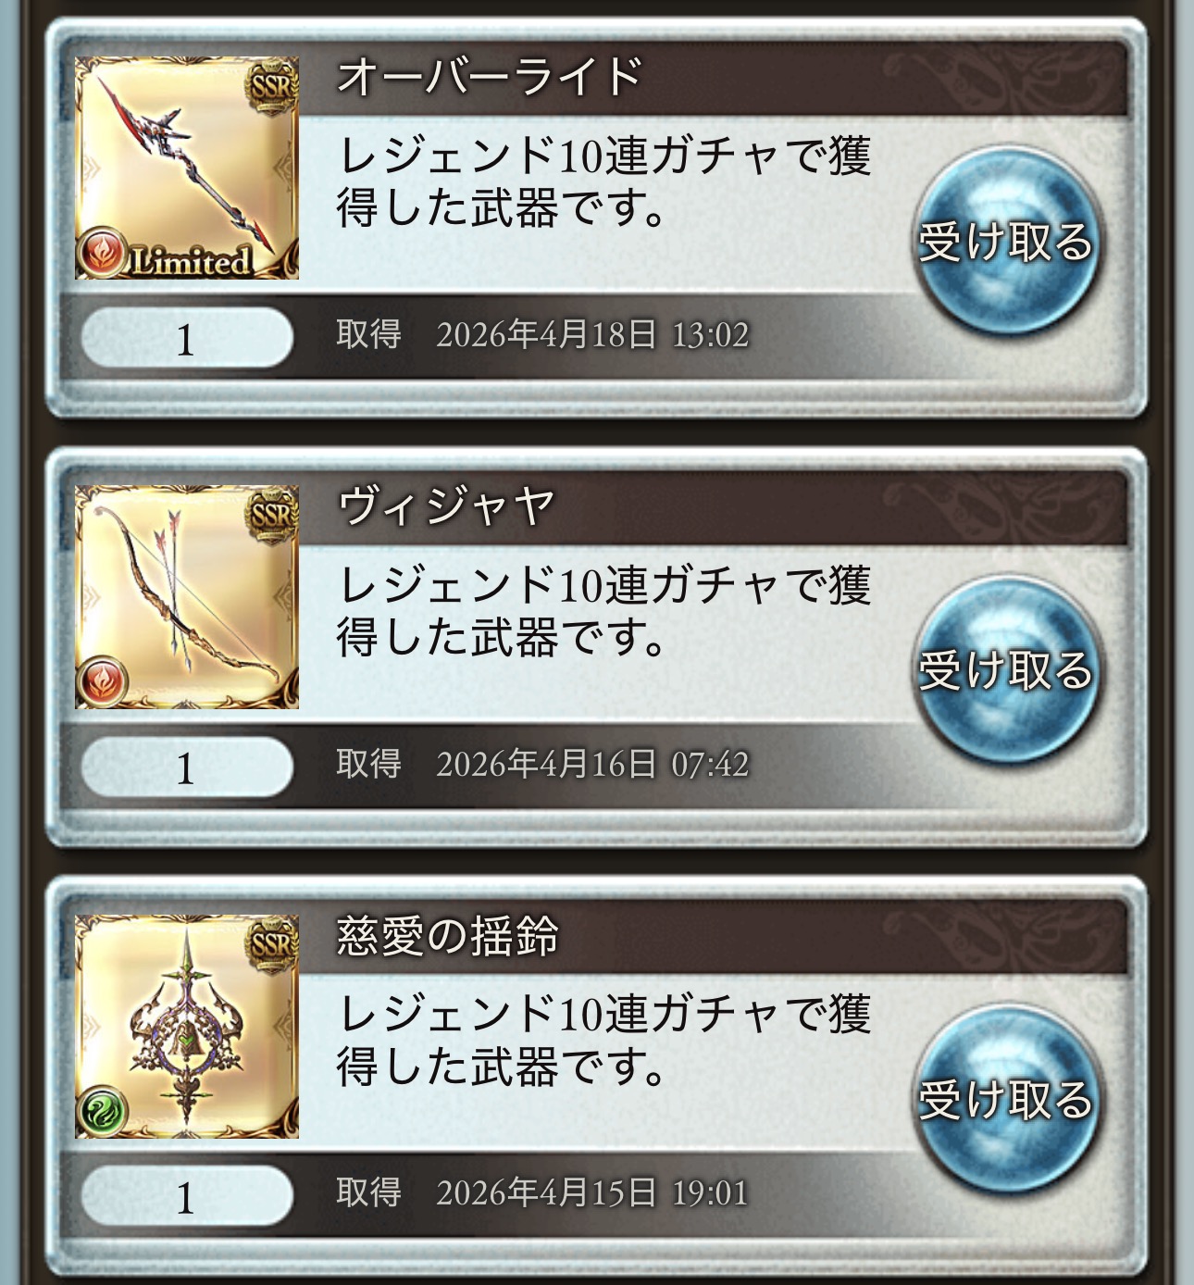The width and height of the screenshot is (1194, 1285).
Task: Click the wind element icon on 慈愛の揺鈴
Action: pyautogui.click(x=102, y=1111)
